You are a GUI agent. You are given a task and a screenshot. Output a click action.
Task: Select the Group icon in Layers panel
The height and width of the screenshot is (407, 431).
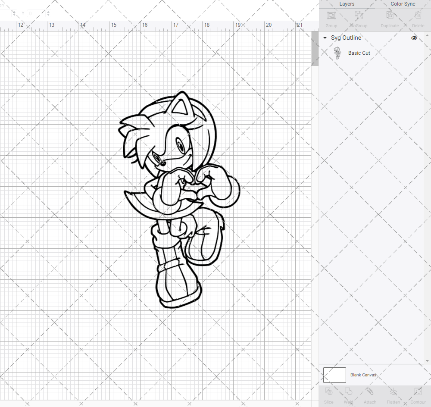point(331,17)
